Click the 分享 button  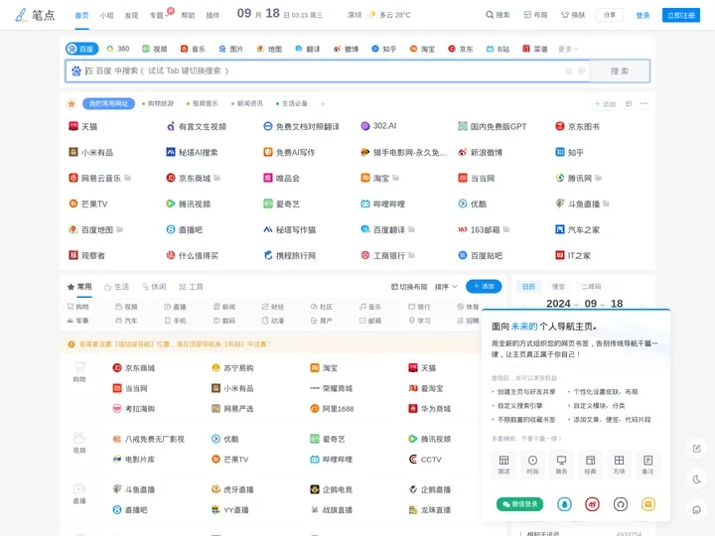pyautogui.click(x=609, y=15)
